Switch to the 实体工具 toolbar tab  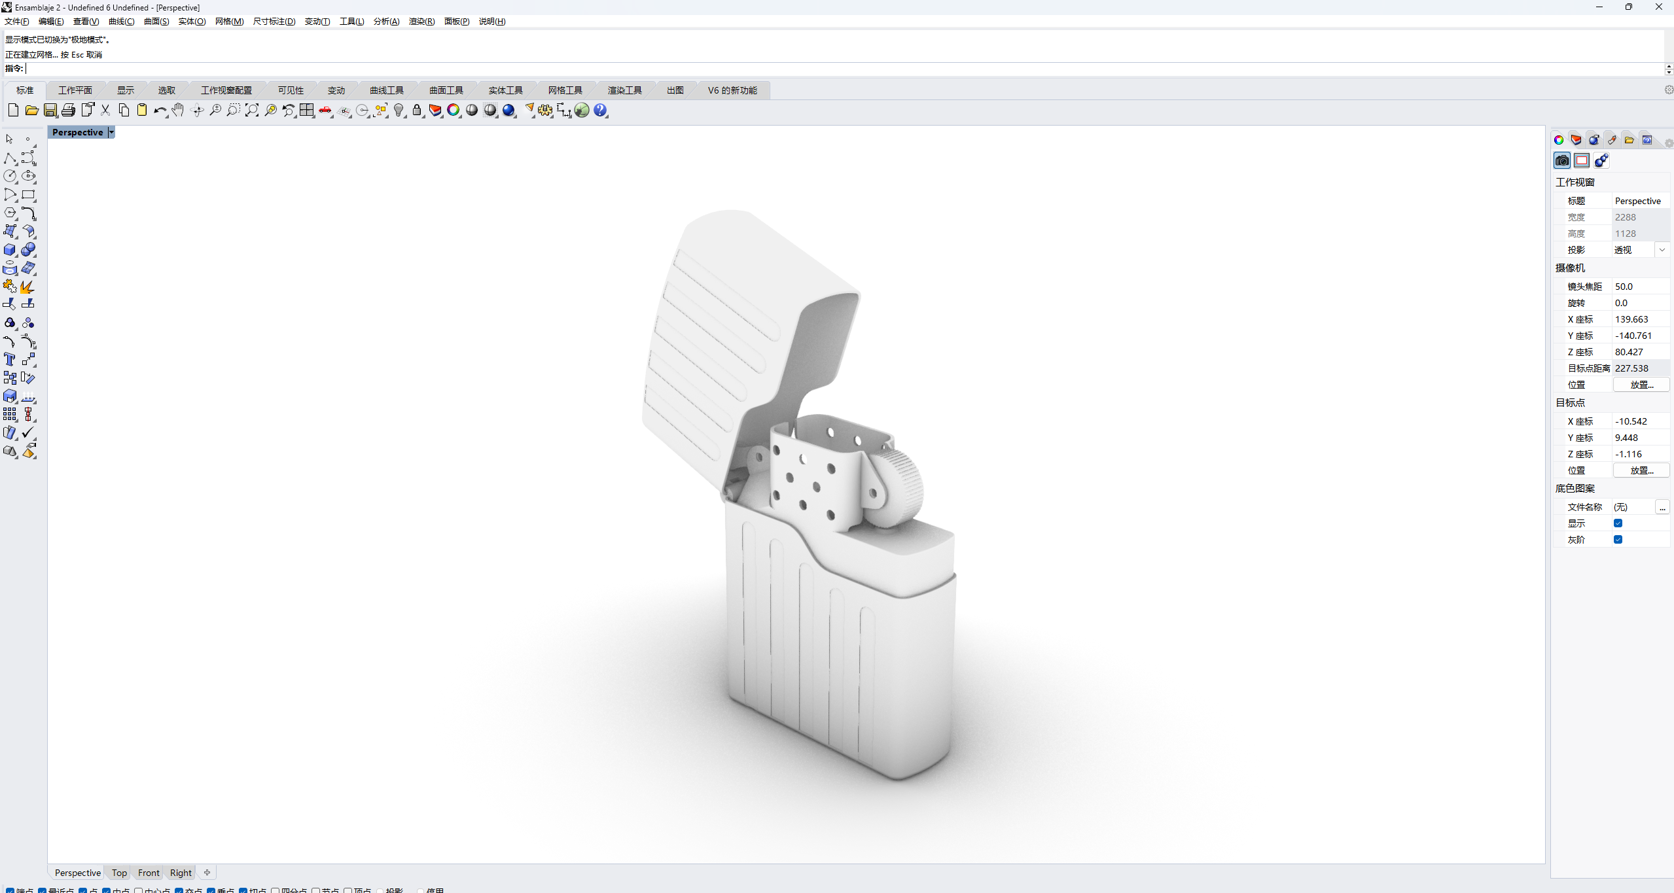(x=505, y=90)
